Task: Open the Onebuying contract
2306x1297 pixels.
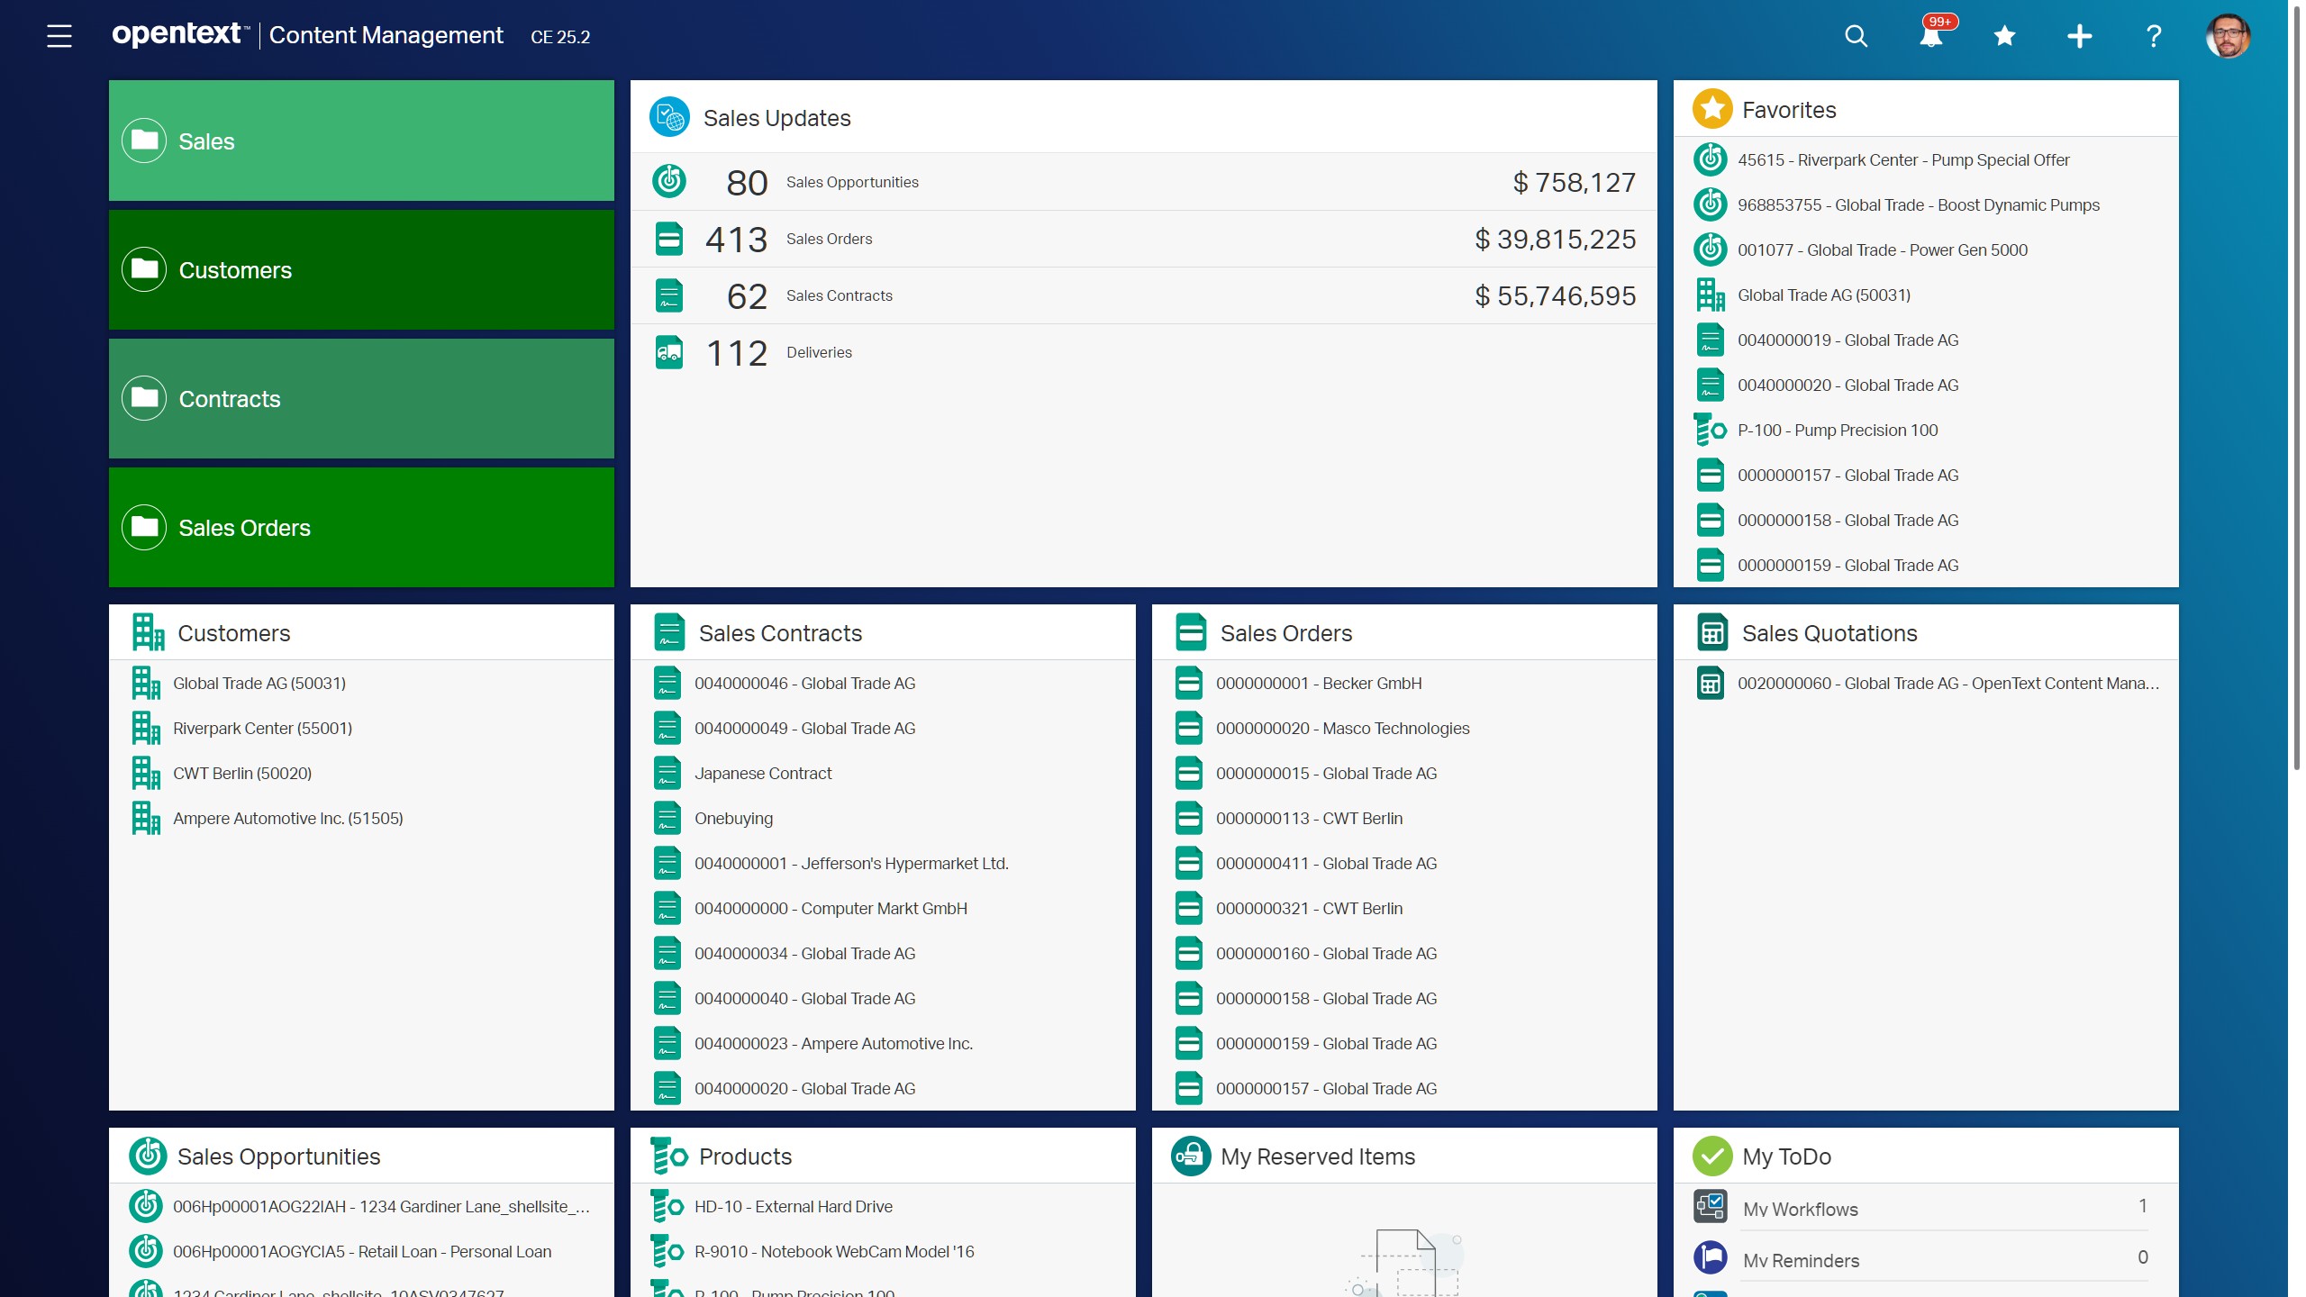Action: pyautogui.click(x=883, y=818)
